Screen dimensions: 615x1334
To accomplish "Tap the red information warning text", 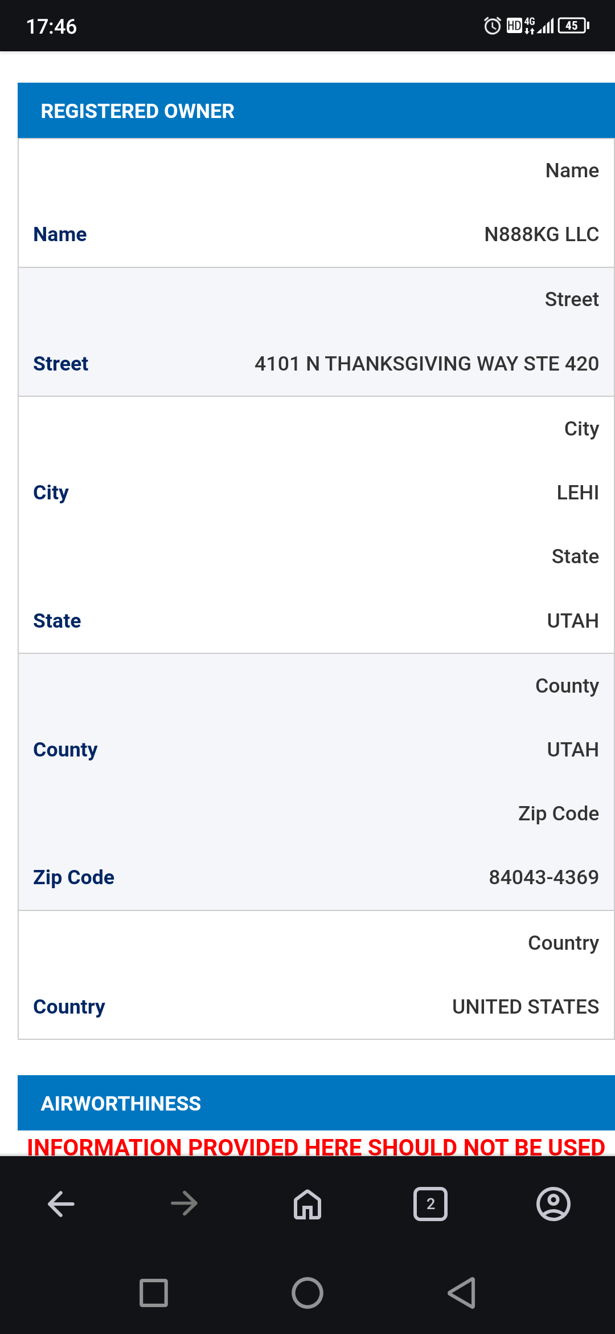I will 316,1146.
